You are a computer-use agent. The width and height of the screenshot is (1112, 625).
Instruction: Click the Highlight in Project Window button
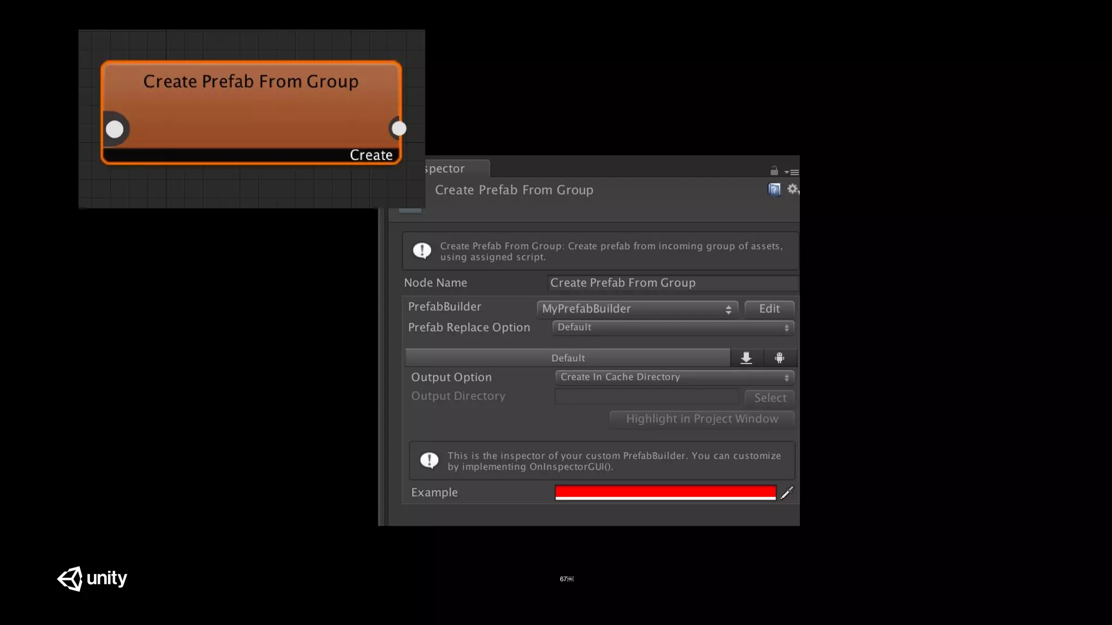[702, 419]
